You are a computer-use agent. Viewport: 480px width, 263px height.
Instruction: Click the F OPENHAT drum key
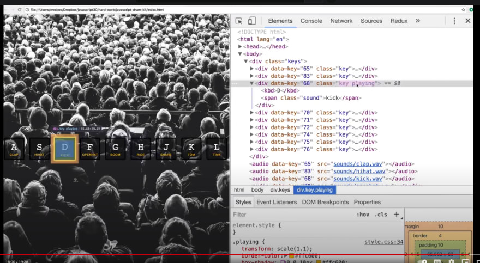click(x=89, y=149)
